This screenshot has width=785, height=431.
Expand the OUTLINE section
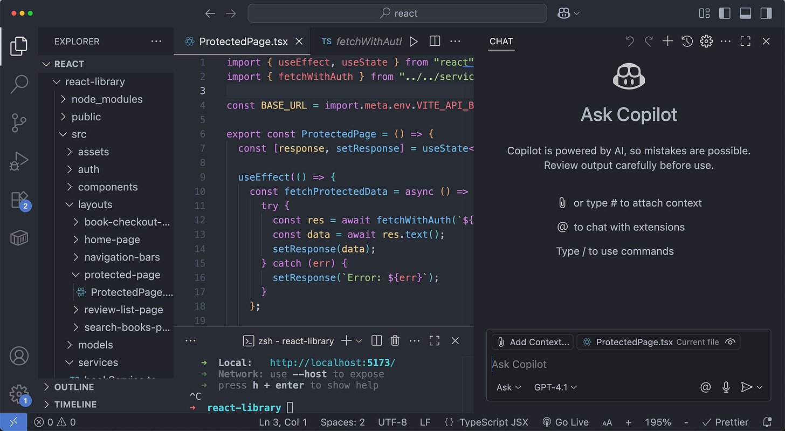106,387
